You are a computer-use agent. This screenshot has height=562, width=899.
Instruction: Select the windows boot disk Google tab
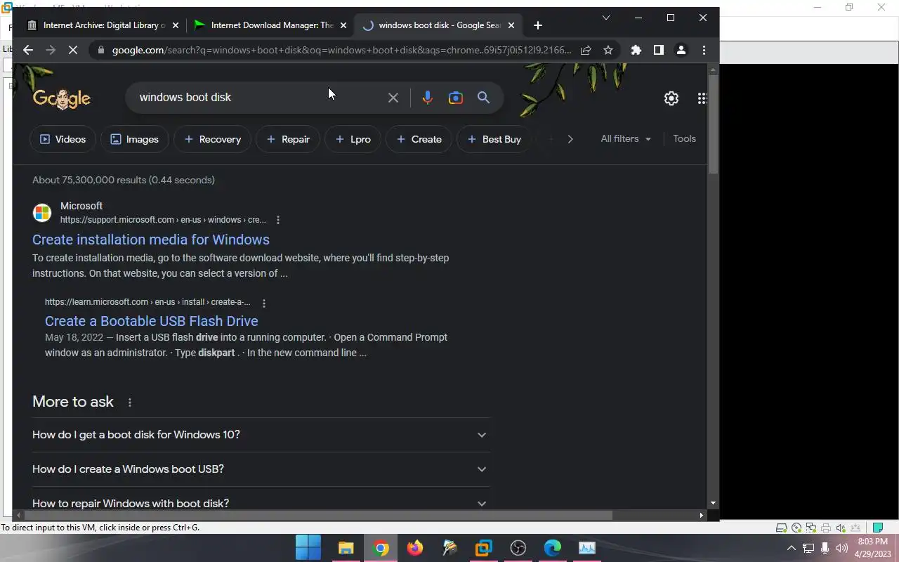tap(438, 25)
